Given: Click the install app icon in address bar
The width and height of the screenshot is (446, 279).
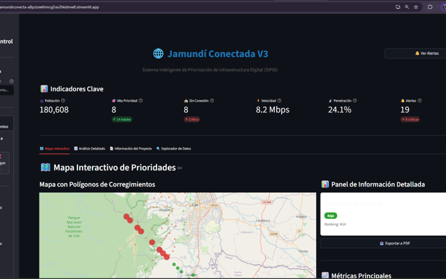Looking at the screenshot, I should tap(398, 7).
